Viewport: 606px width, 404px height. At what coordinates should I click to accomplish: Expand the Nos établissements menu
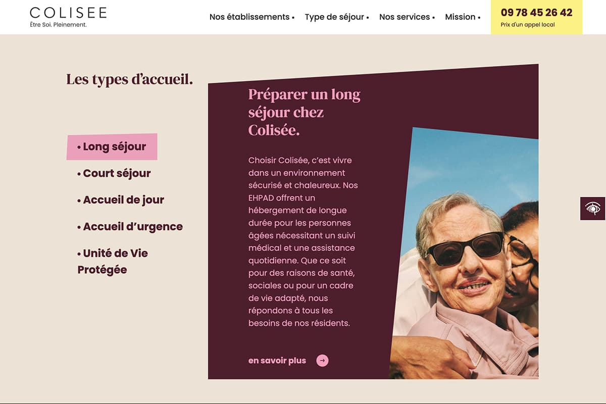click(x=251, y=17)
